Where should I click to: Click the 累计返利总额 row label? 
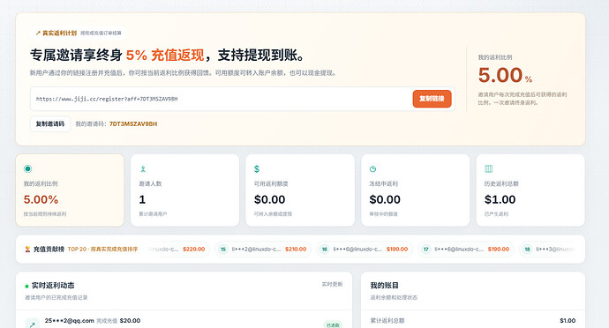[x=387, y=321]
